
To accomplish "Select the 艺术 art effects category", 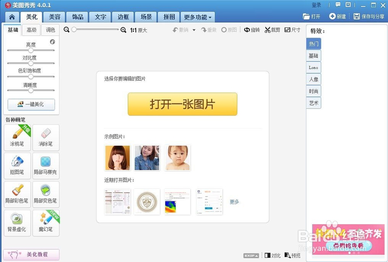I will [x=314, y=103].
